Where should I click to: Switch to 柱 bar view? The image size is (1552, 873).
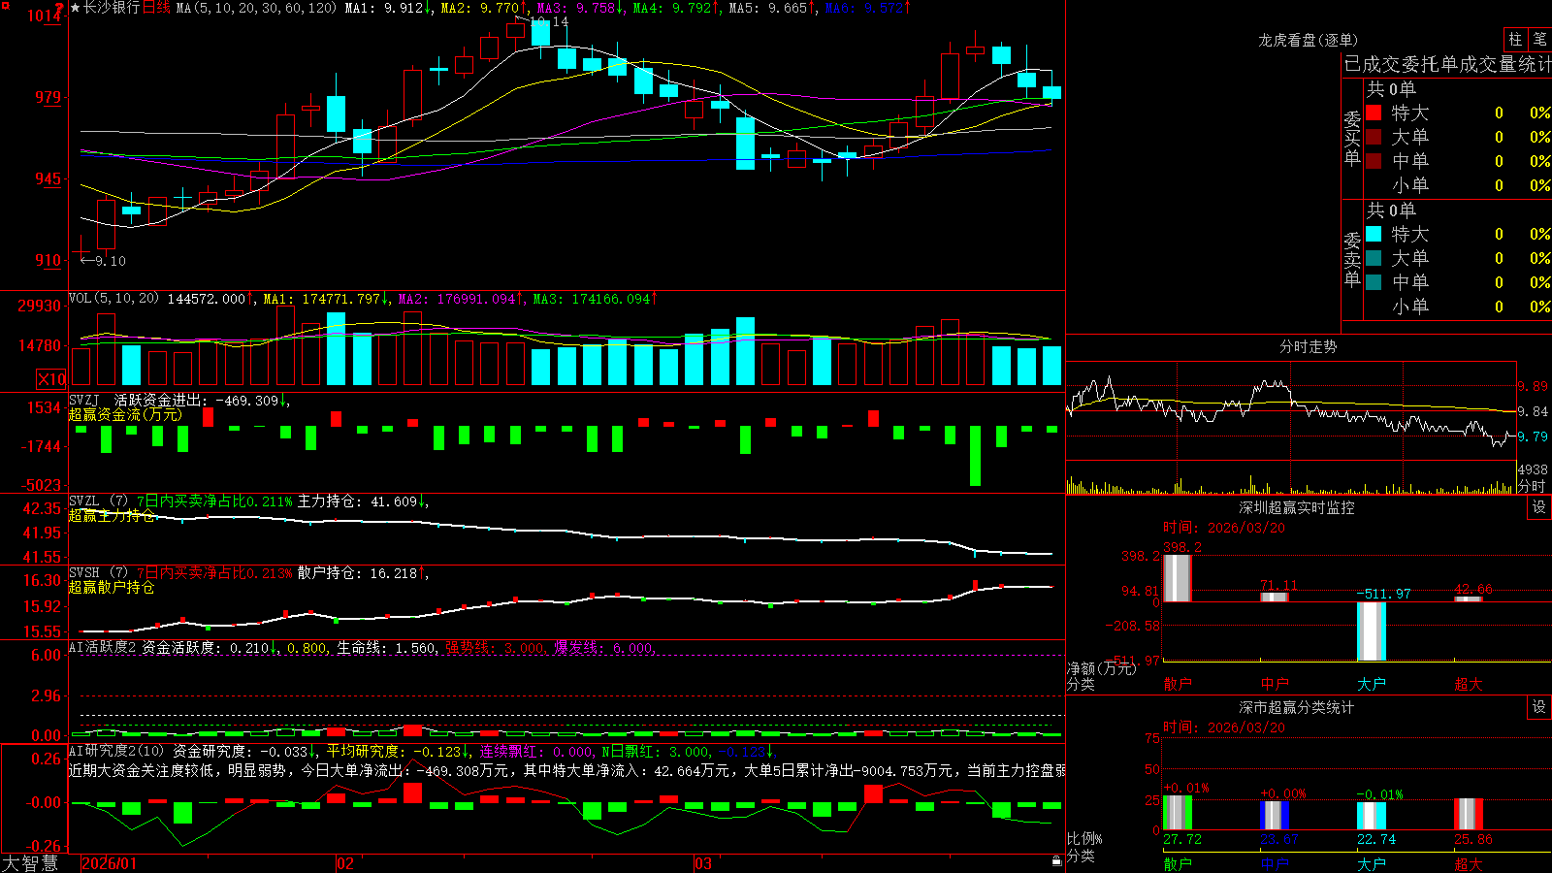point(1515,39)
